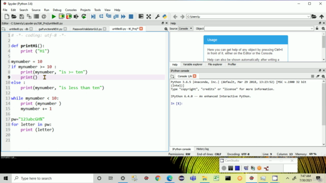
Task: Switch to the guiFunctionsNEW.py tab
Action: coord(50,29)
